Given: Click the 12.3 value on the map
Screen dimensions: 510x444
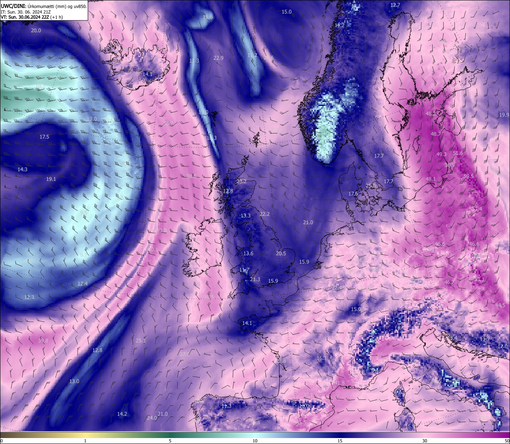Looking at the screenshot, I should point(29,297).
